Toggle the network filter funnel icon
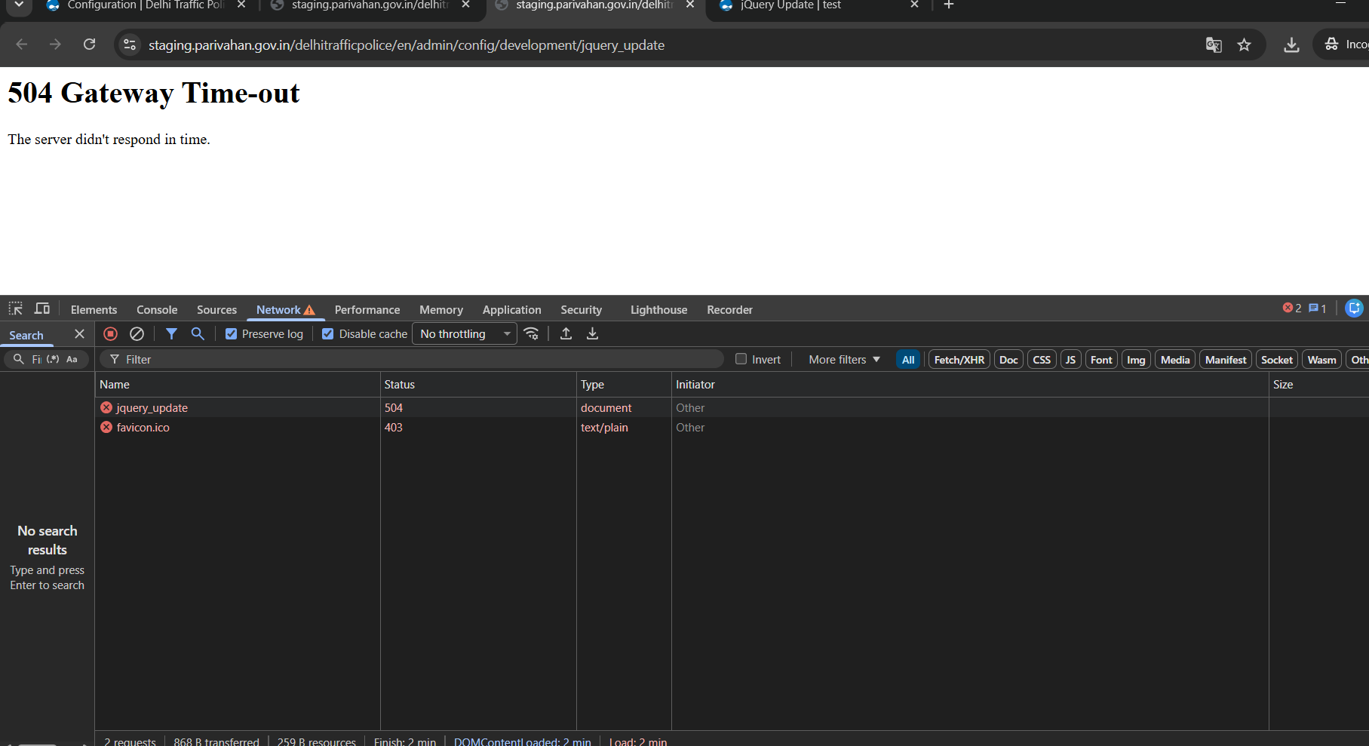 tap(172, 333)
